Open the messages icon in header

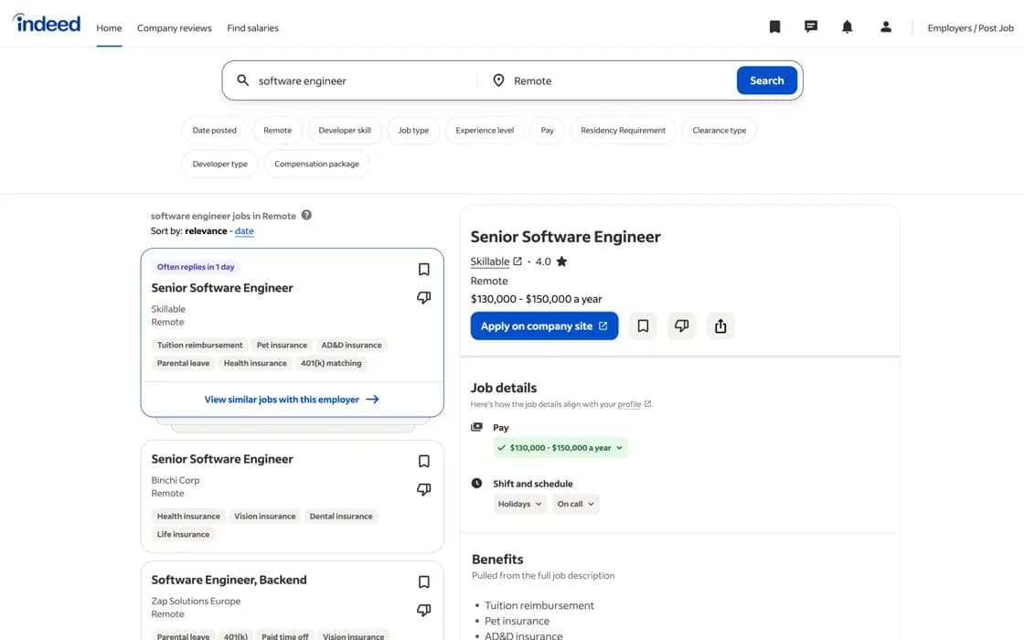(x=810, y=27)
